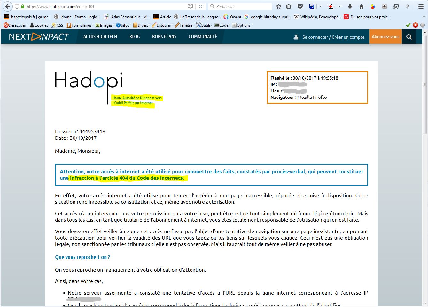Open the Outils dropdown menu

click(204, 25)
